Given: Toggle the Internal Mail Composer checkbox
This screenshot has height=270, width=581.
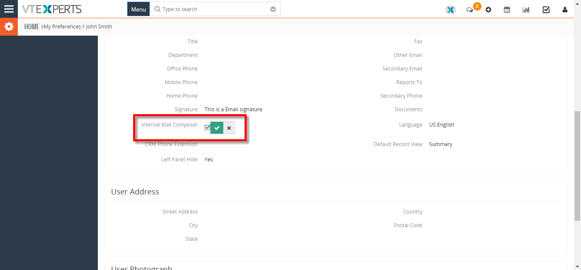Looking at the screenshot, I should pyautogui.click(x=207, y=127).
